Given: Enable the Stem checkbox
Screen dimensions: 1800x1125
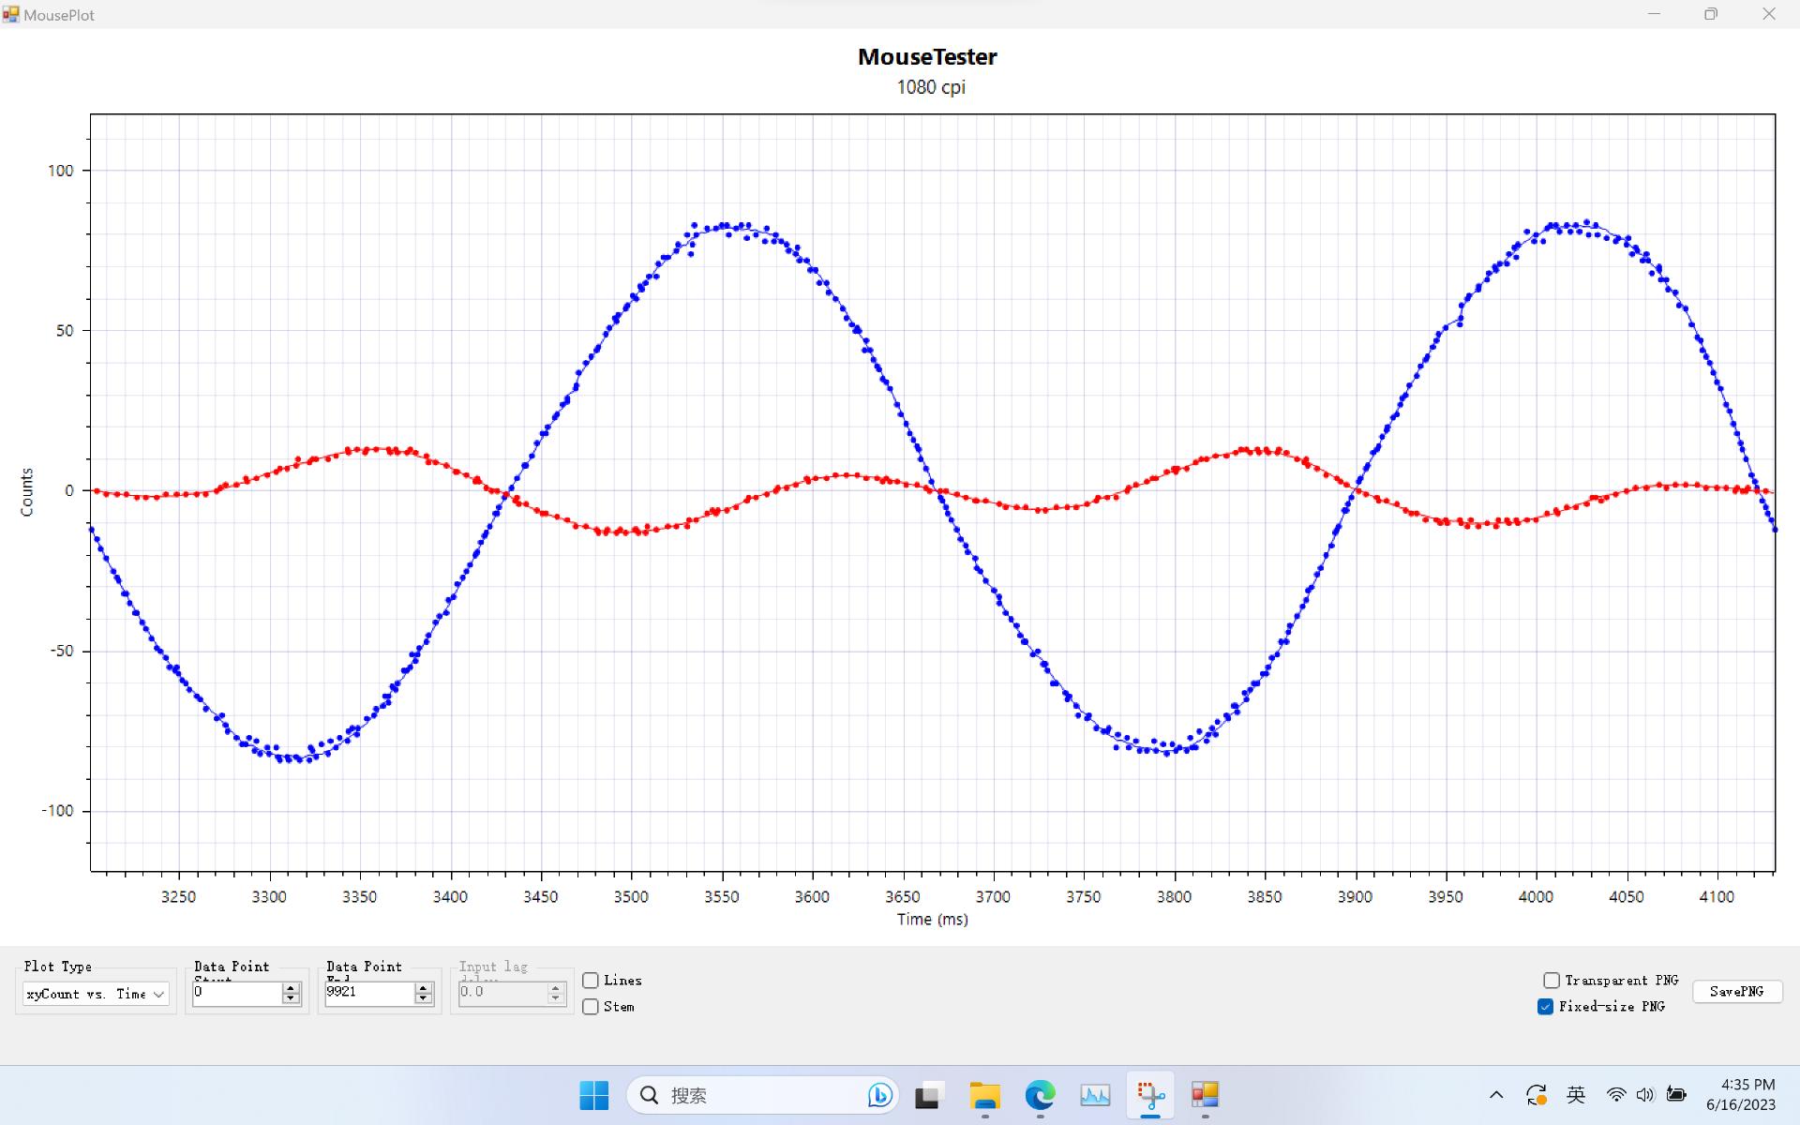Looking at the screenshot, I should [591, 1007].
